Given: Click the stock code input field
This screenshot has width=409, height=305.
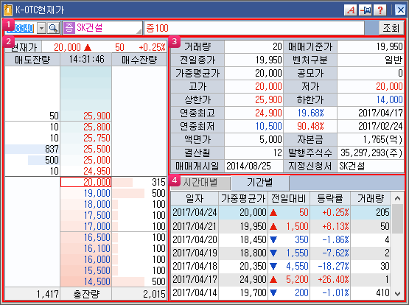Looking at the screenshot, I should coord(21,28).
